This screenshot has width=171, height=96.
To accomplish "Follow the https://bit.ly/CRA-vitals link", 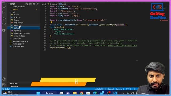I will coord(122,45).
